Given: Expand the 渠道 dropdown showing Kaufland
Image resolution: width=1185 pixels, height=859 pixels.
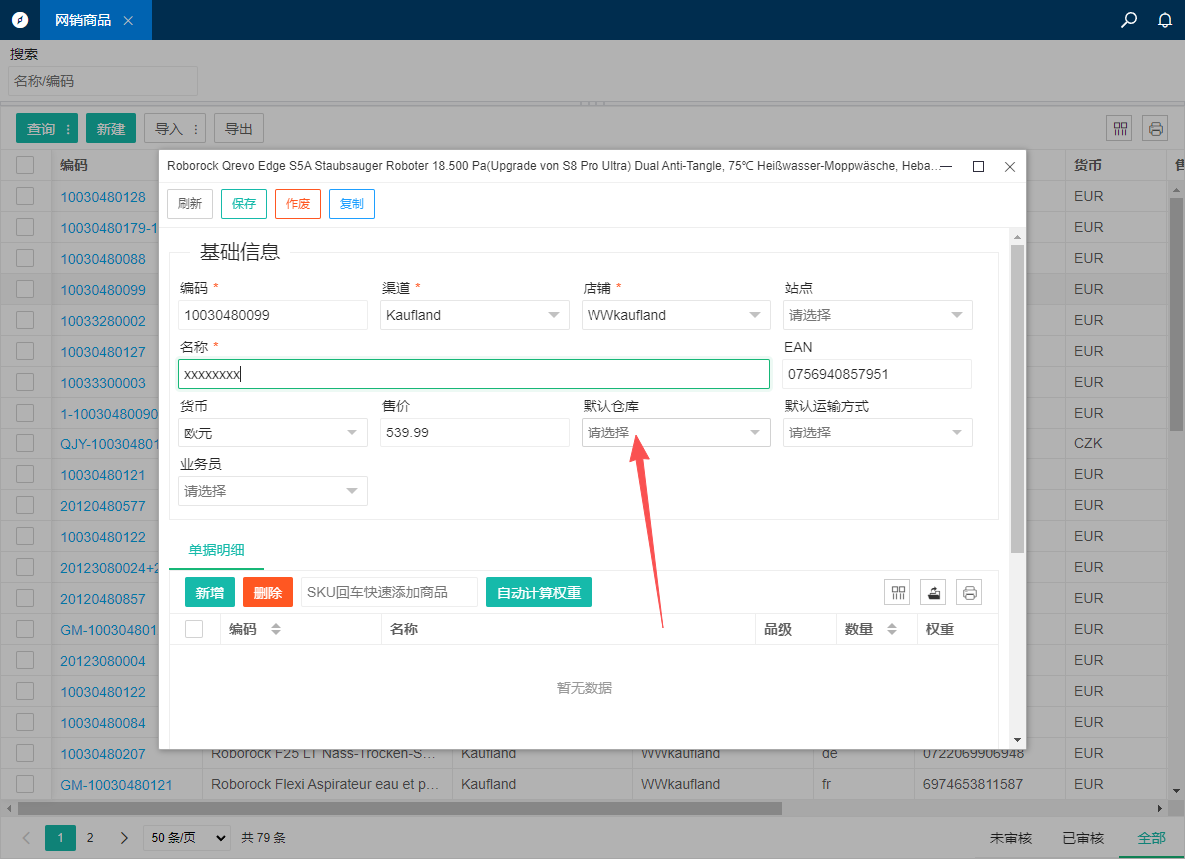Looking at the screenshot, I should (x=474, y=315).
